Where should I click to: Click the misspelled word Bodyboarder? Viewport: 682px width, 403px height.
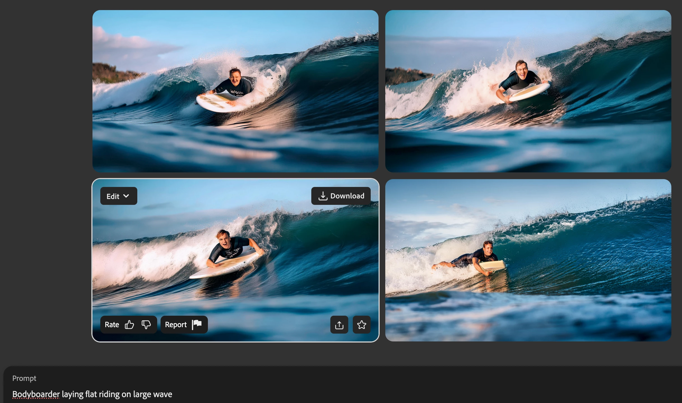pos(36,394)
